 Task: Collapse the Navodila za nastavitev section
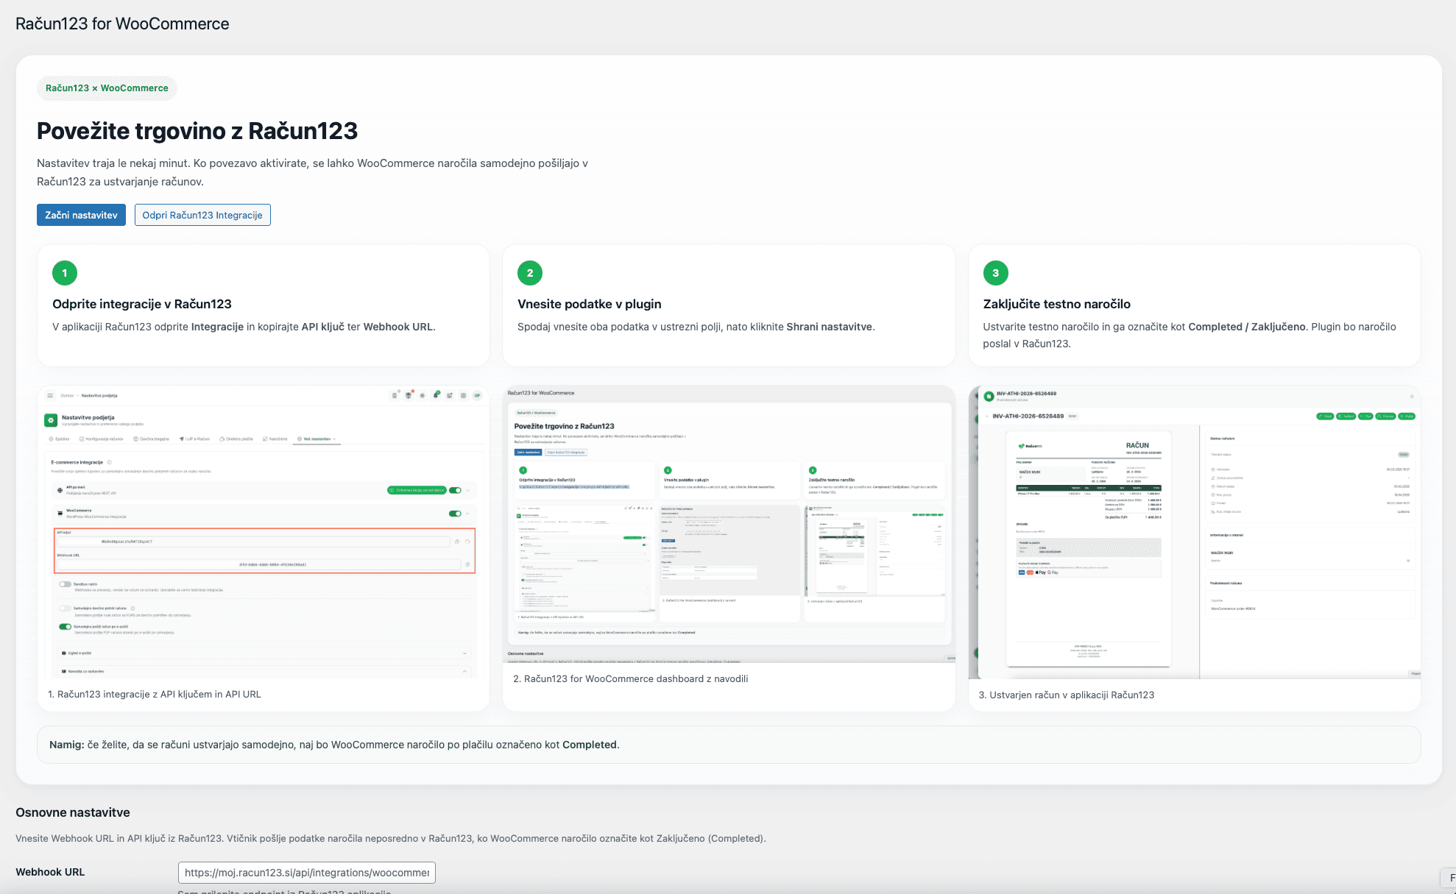464,671
